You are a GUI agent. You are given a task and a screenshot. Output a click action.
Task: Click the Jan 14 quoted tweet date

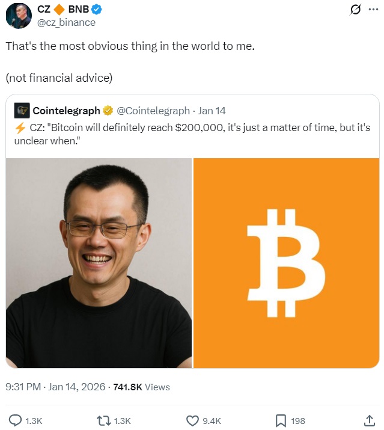coord(212,111)
